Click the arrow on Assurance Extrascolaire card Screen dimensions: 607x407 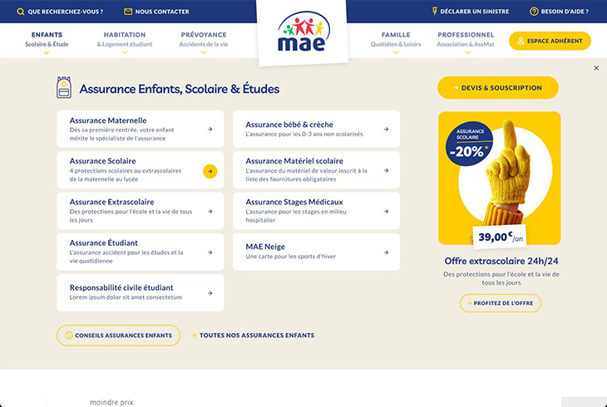[x=210, y=212]
